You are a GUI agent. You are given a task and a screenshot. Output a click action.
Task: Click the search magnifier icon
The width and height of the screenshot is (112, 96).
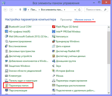[x=105, y=10]
